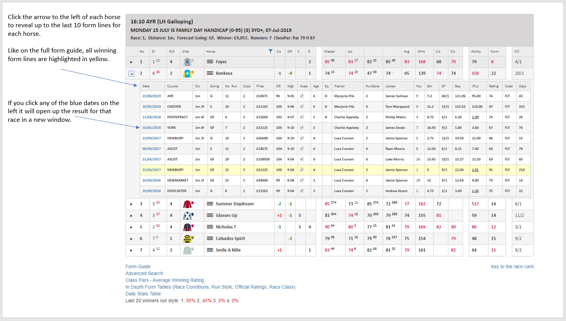Open the 11/06/2018 race result date
The image size is (566, 321).
[152, 117]
